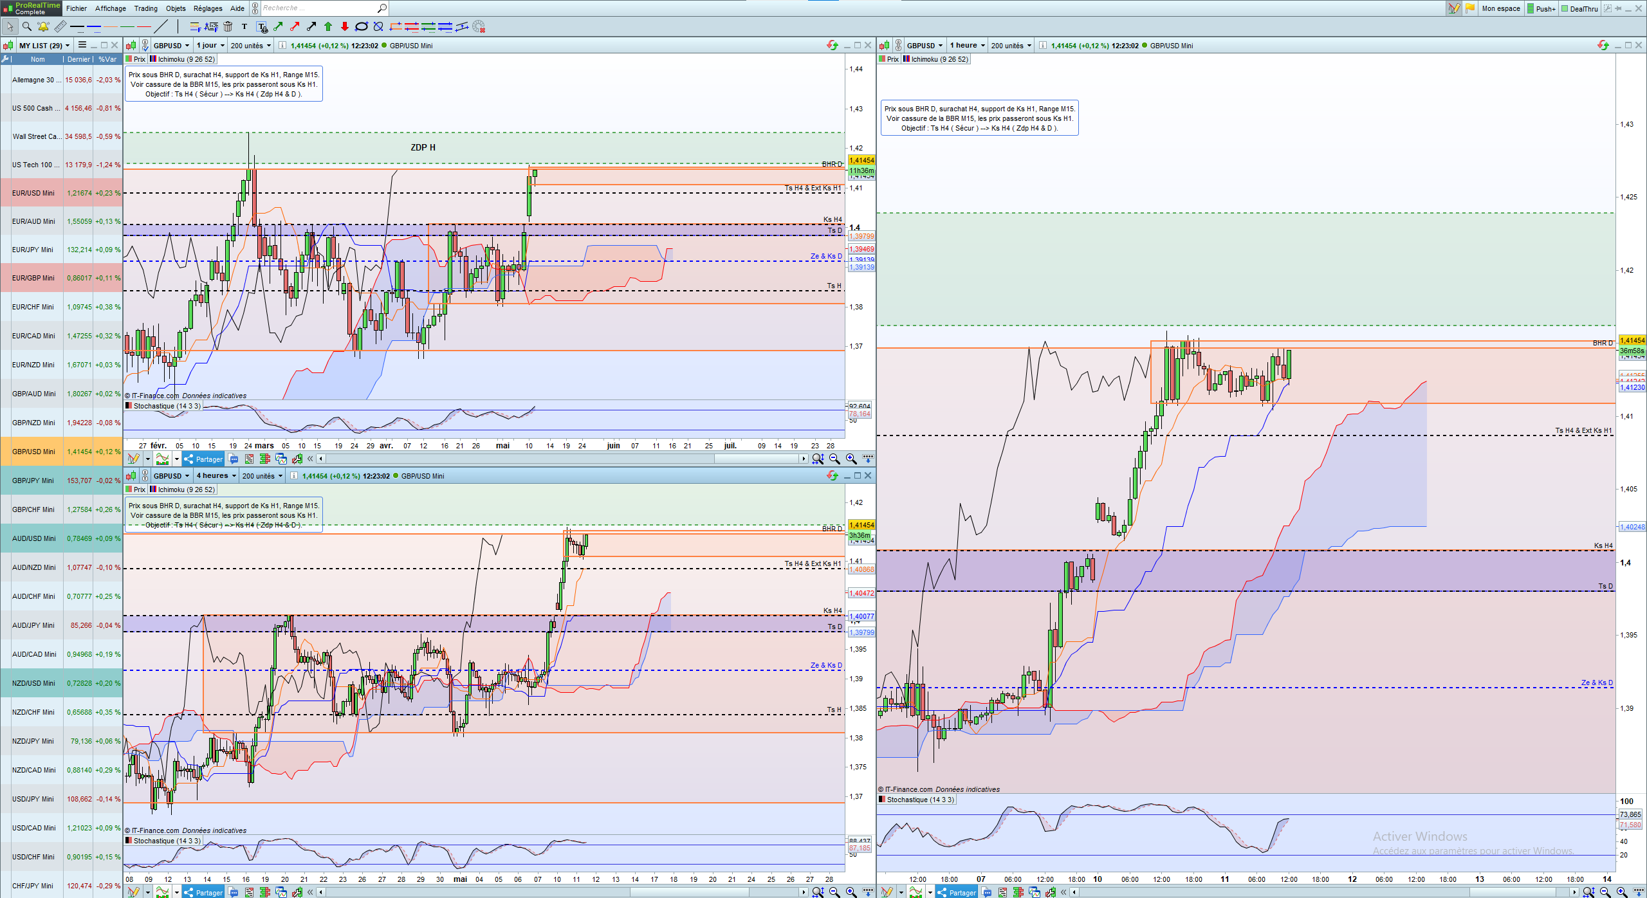Viewport: 1647px width, 898px height.
Task: Click Ichimoku (9 26 52) label on daily chart
Action: (182, 59)
